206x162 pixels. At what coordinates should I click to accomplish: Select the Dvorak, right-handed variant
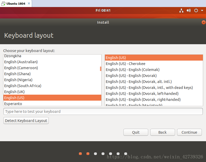point(154,100)
